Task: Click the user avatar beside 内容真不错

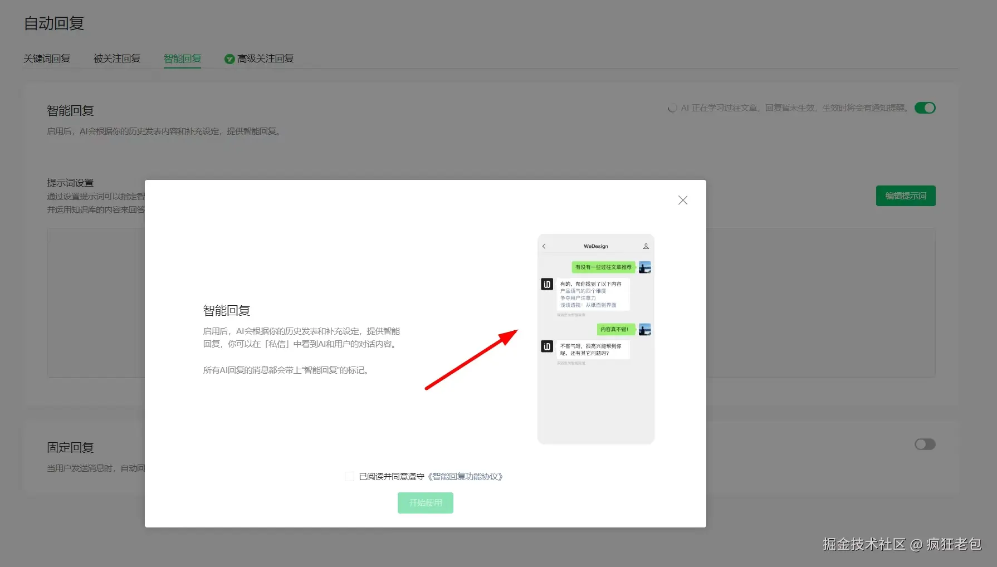Action: [644, 329]
